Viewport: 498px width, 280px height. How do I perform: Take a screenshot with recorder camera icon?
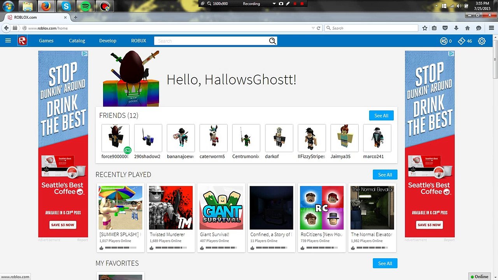pos(281,3)
